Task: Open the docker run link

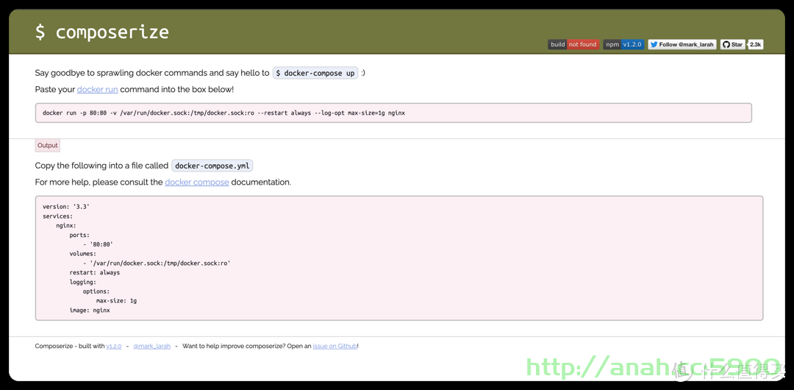Action: tap(97, 89)
